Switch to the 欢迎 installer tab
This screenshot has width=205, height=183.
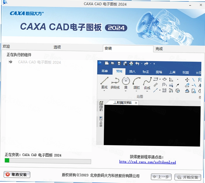(6, 46)
